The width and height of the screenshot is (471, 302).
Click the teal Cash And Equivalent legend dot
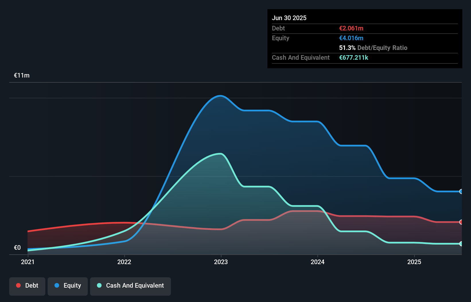tap(99, 285)
